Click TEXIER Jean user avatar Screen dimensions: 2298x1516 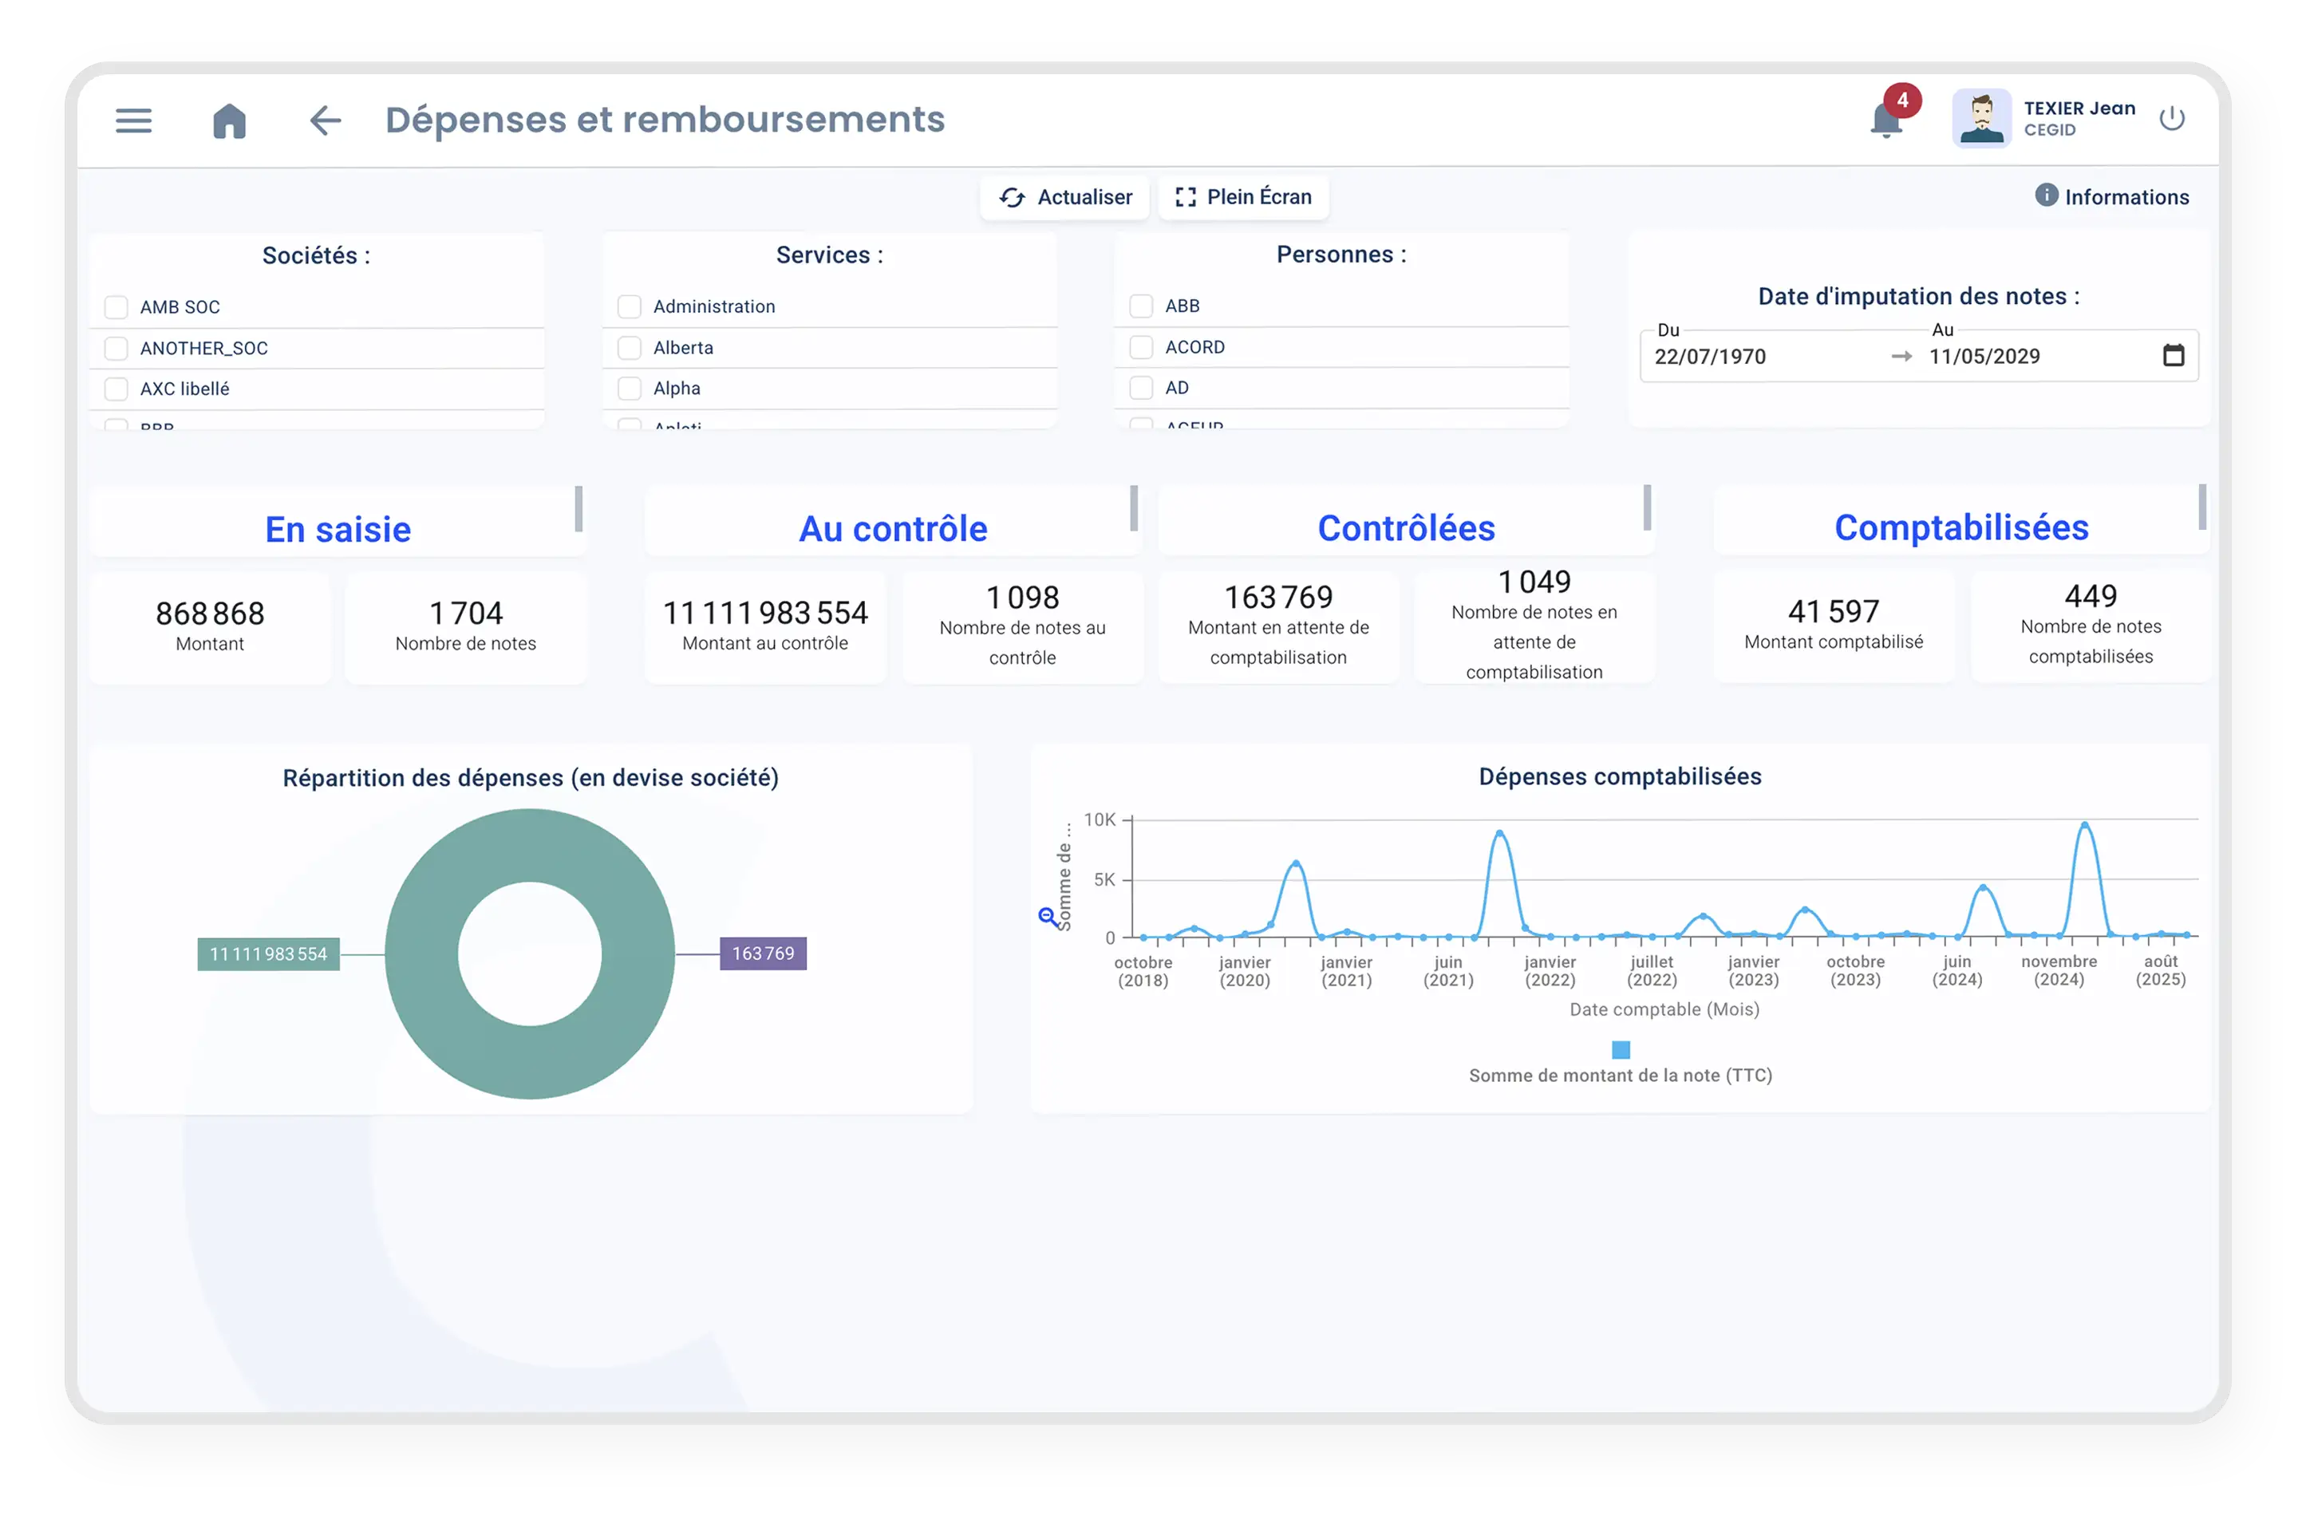click(1981, 119)
